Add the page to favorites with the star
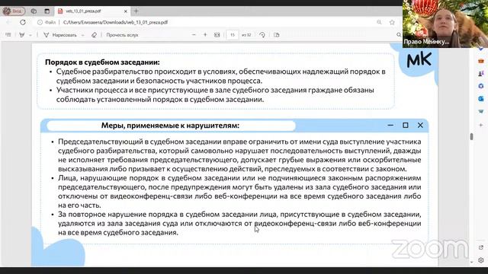 coord(392,22)
